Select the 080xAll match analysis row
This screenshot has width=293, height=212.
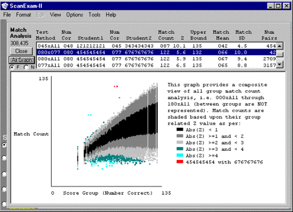point(157,59)
